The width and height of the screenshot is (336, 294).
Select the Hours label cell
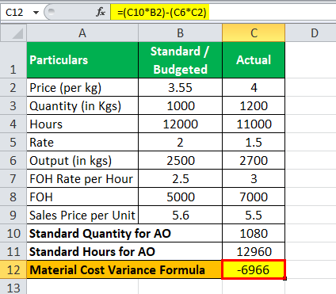pyautogui.click(x=82, y=124)
